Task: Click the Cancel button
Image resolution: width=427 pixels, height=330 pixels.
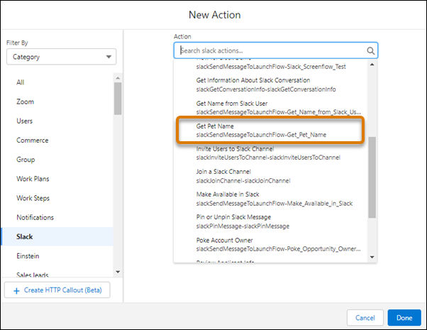Action: click(x=365, y=318)
